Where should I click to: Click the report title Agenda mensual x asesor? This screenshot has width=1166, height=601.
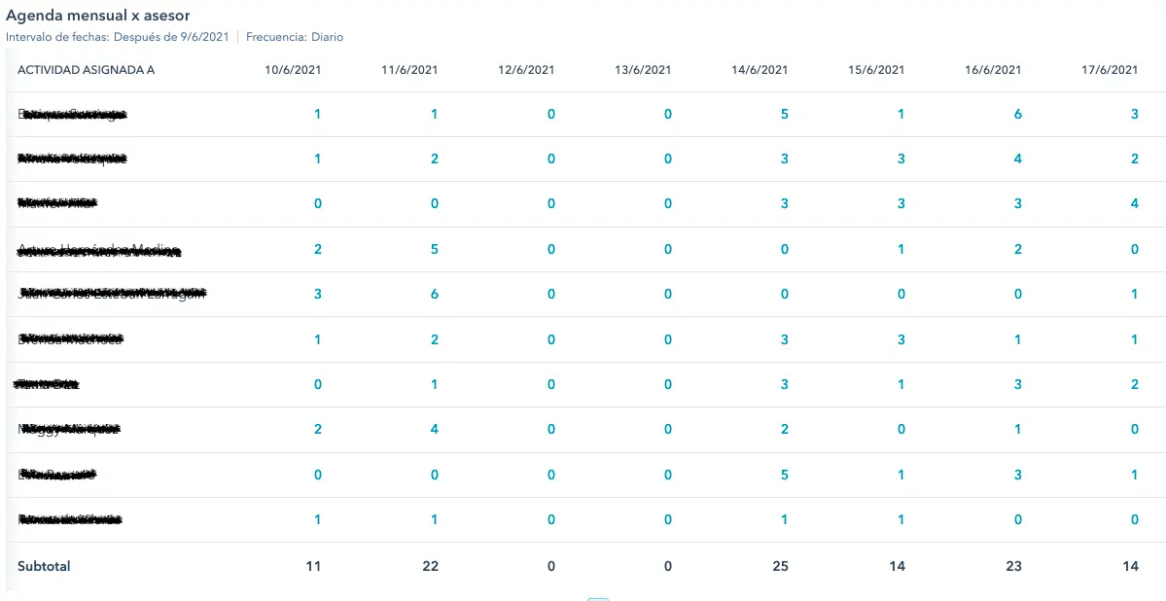(x=98, y=16)
